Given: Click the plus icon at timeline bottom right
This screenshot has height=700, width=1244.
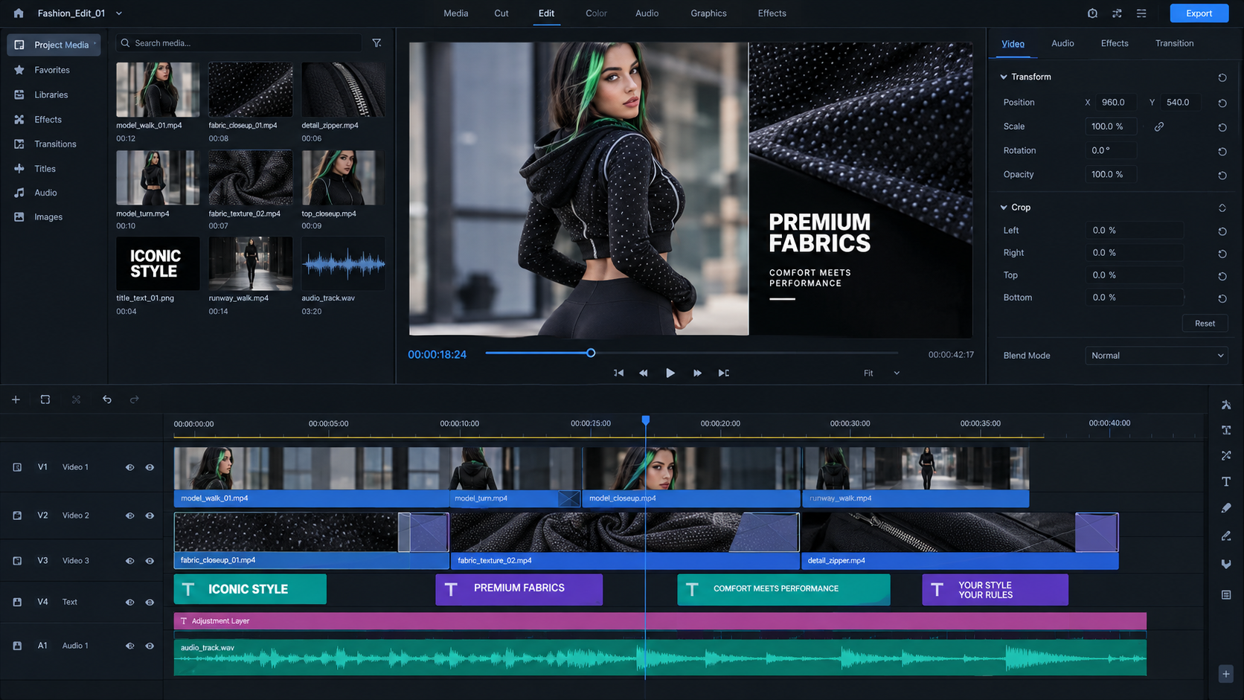Looking at the screenshot, I should tap(1226, 674).
